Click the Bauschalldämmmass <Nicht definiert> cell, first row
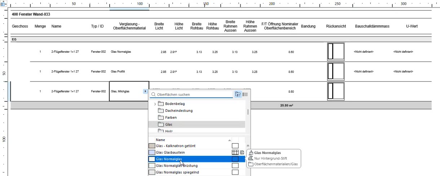Image resolution: width=440 pixels, height=176 pixels. pyautogui.click(x=364, y=52)
